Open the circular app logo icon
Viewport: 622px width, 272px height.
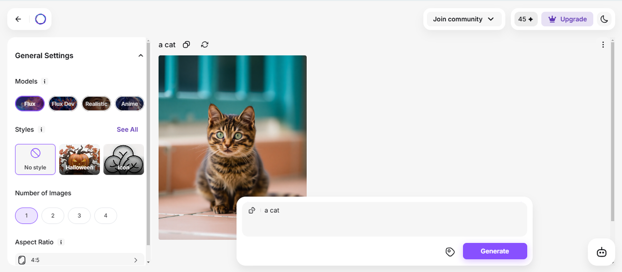41,19
